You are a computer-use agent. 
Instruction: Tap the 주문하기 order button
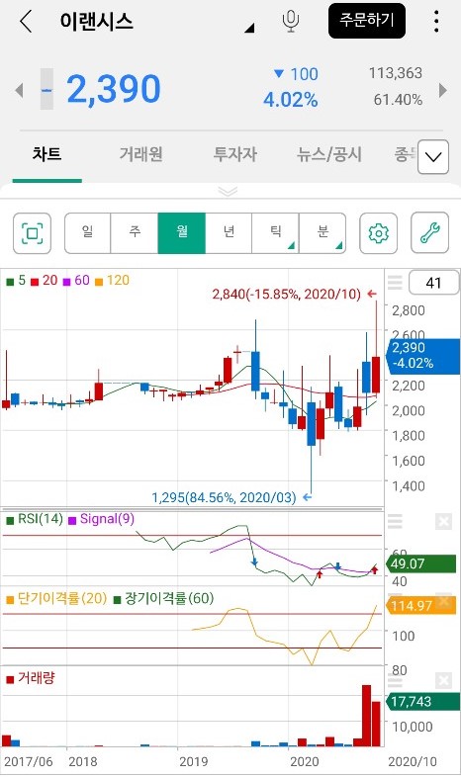click(367, 21)
